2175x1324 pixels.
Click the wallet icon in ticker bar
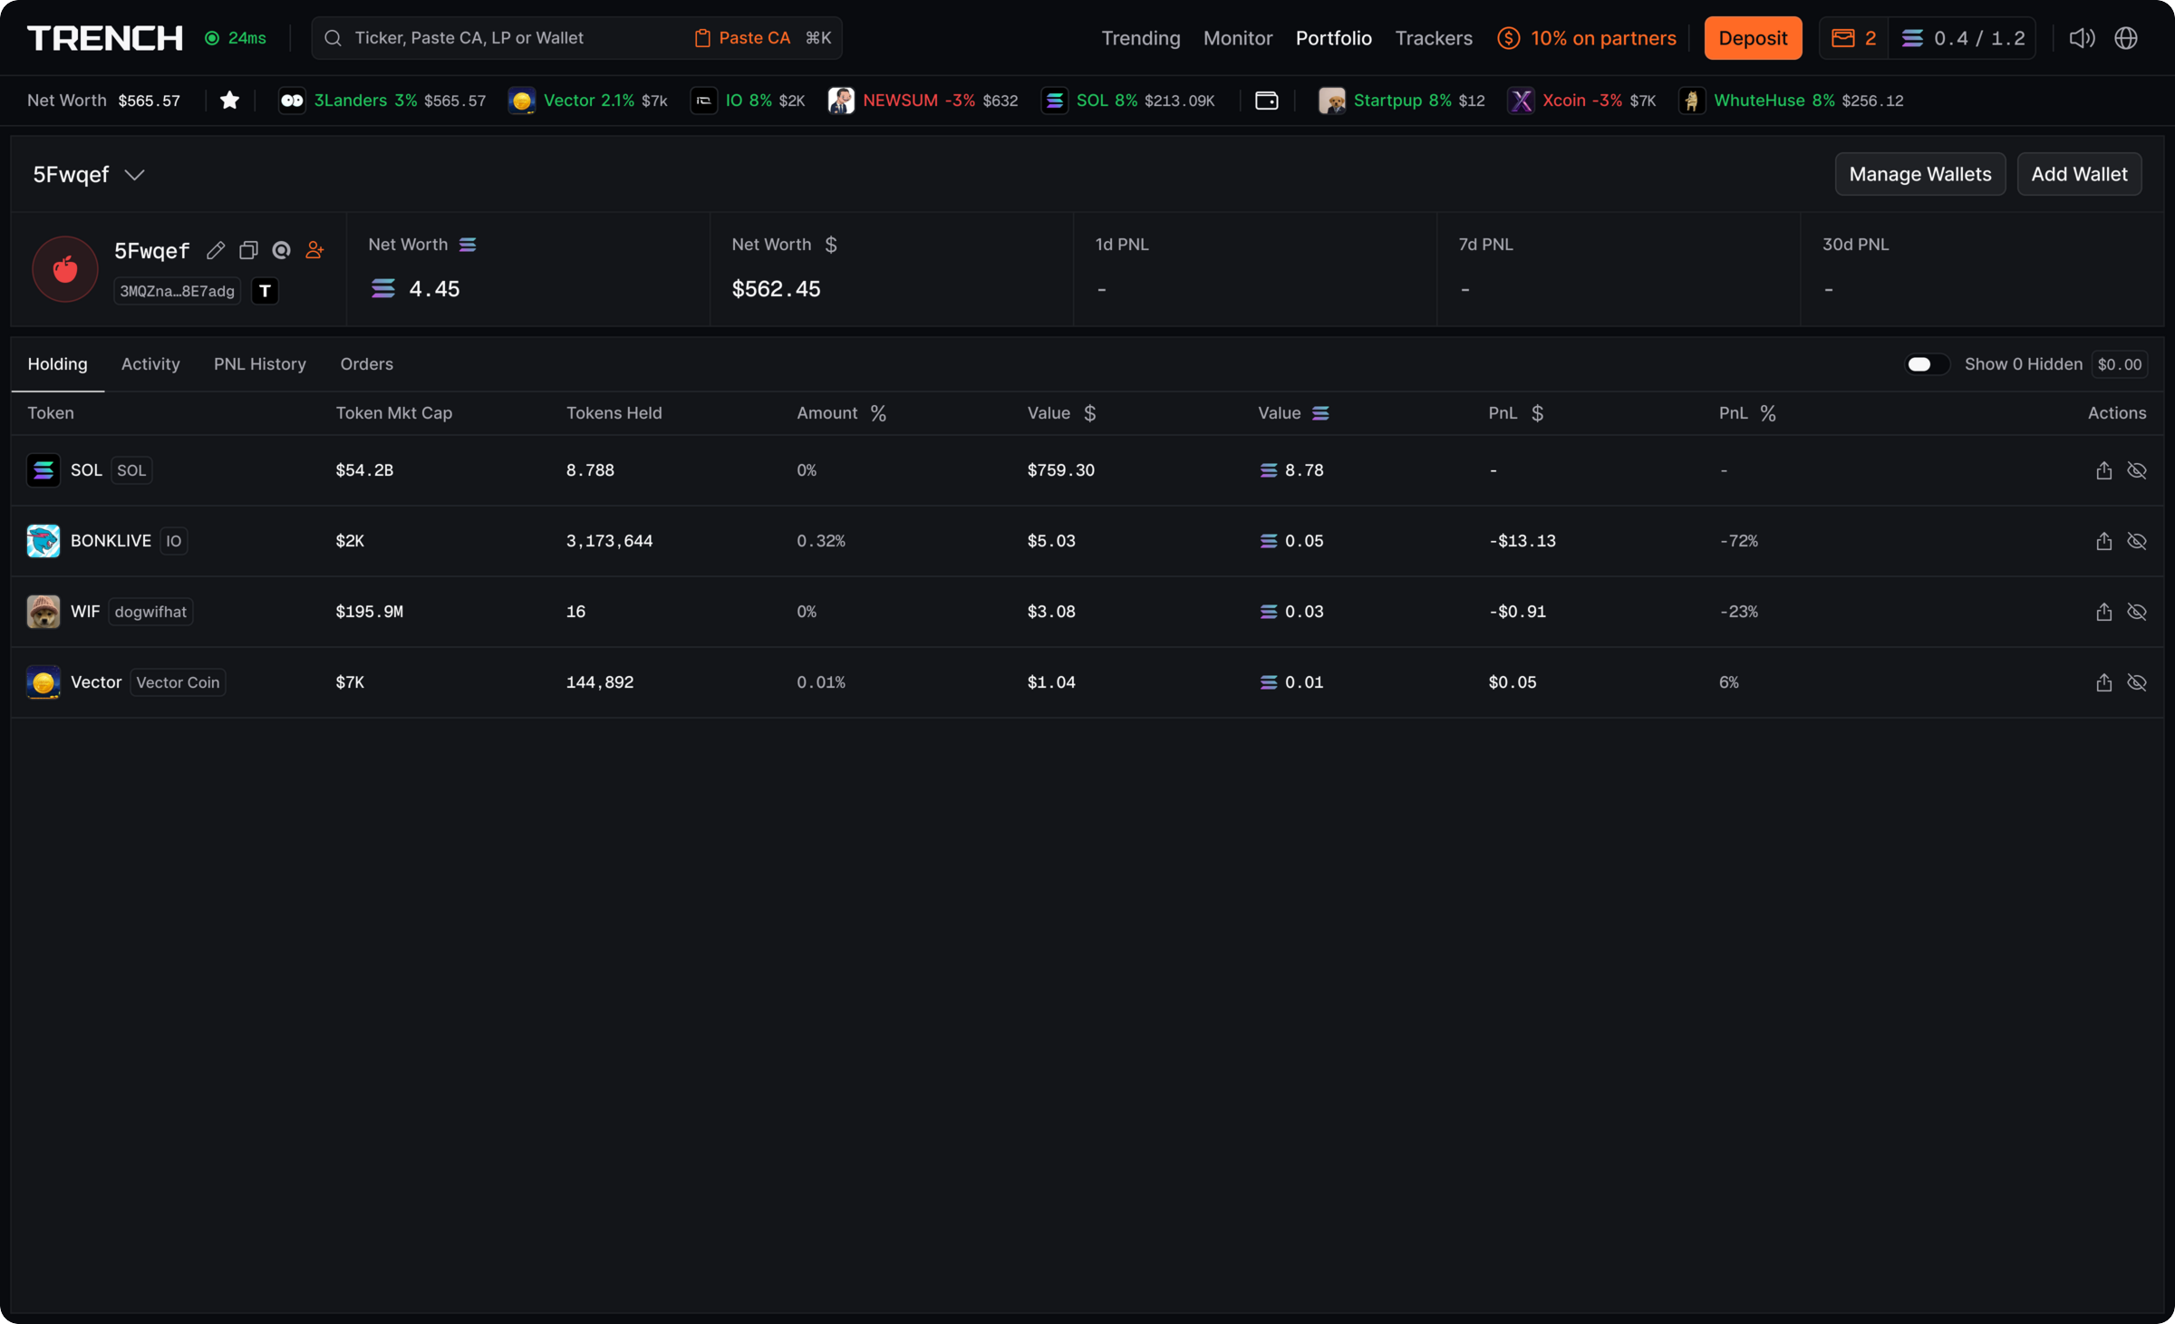1266,101
